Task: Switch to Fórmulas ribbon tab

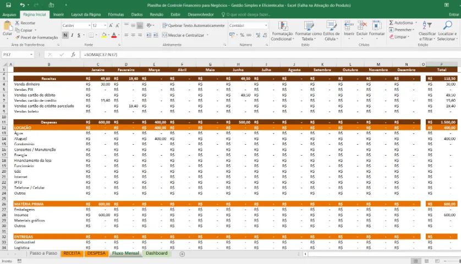Action: click(116, 14)
